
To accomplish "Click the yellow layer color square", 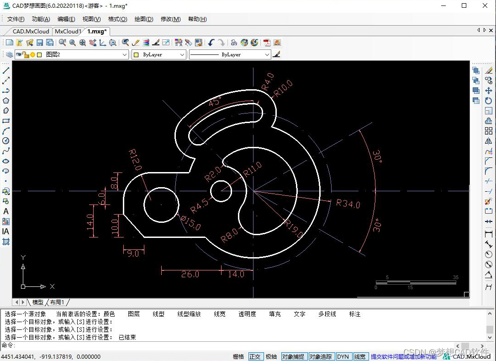I will [x=39, y=55].
